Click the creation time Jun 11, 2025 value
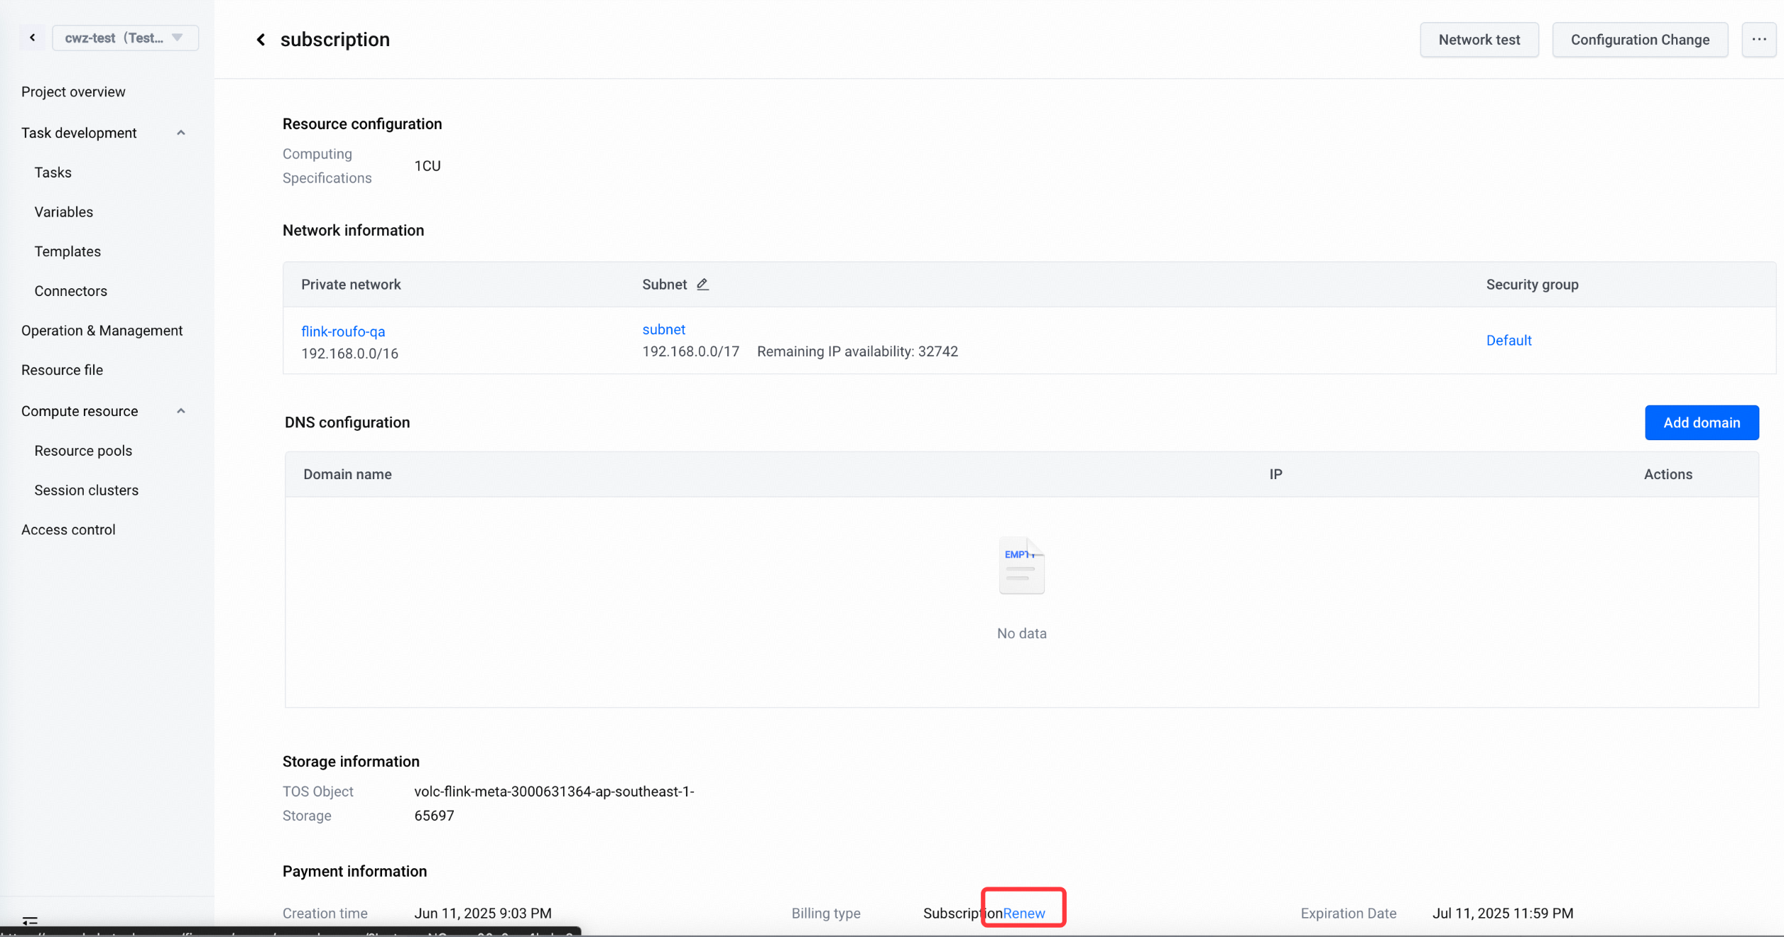 [483, 914]
